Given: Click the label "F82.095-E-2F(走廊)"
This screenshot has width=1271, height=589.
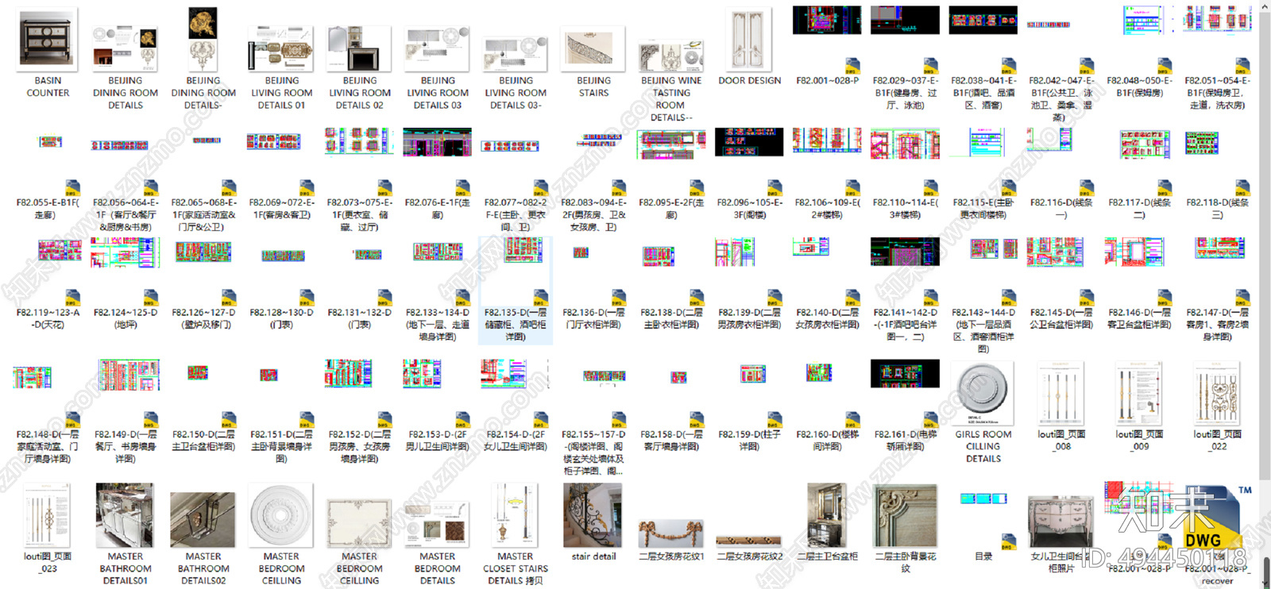Looking at the screenshot, I should (x=671, y=209).
